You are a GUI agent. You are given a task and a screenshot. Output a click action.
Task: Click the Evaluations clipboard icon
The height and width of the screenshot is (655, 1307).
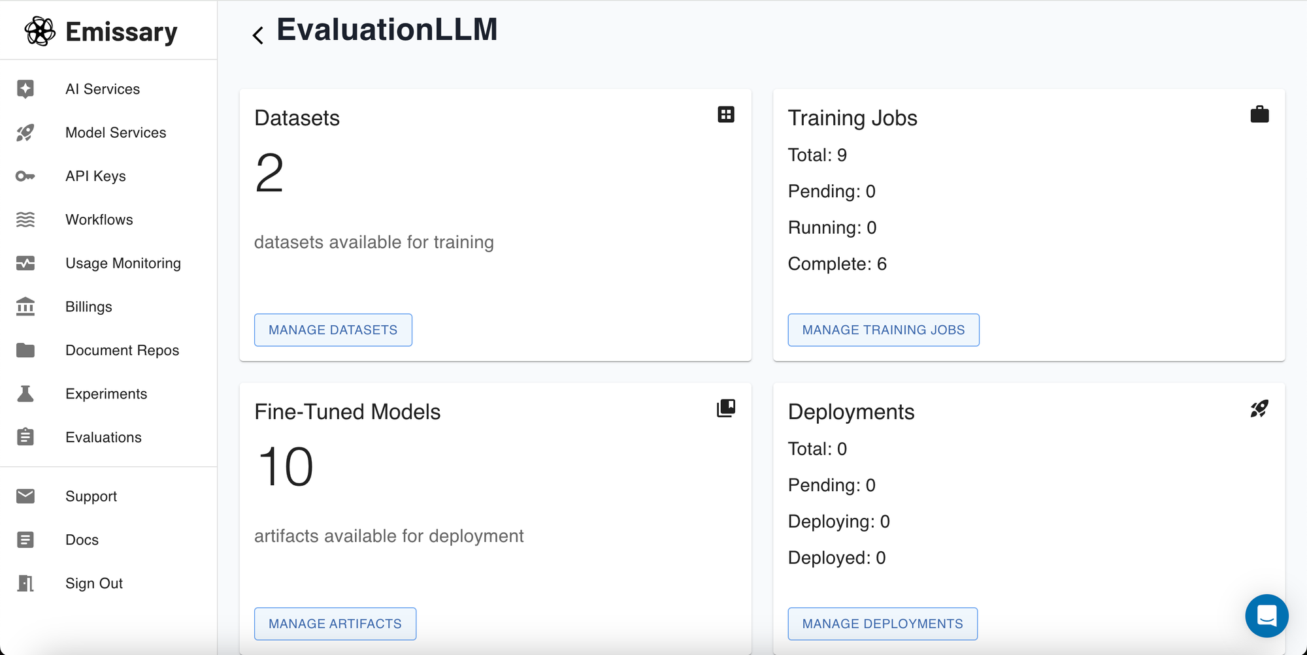pos(25,437)
